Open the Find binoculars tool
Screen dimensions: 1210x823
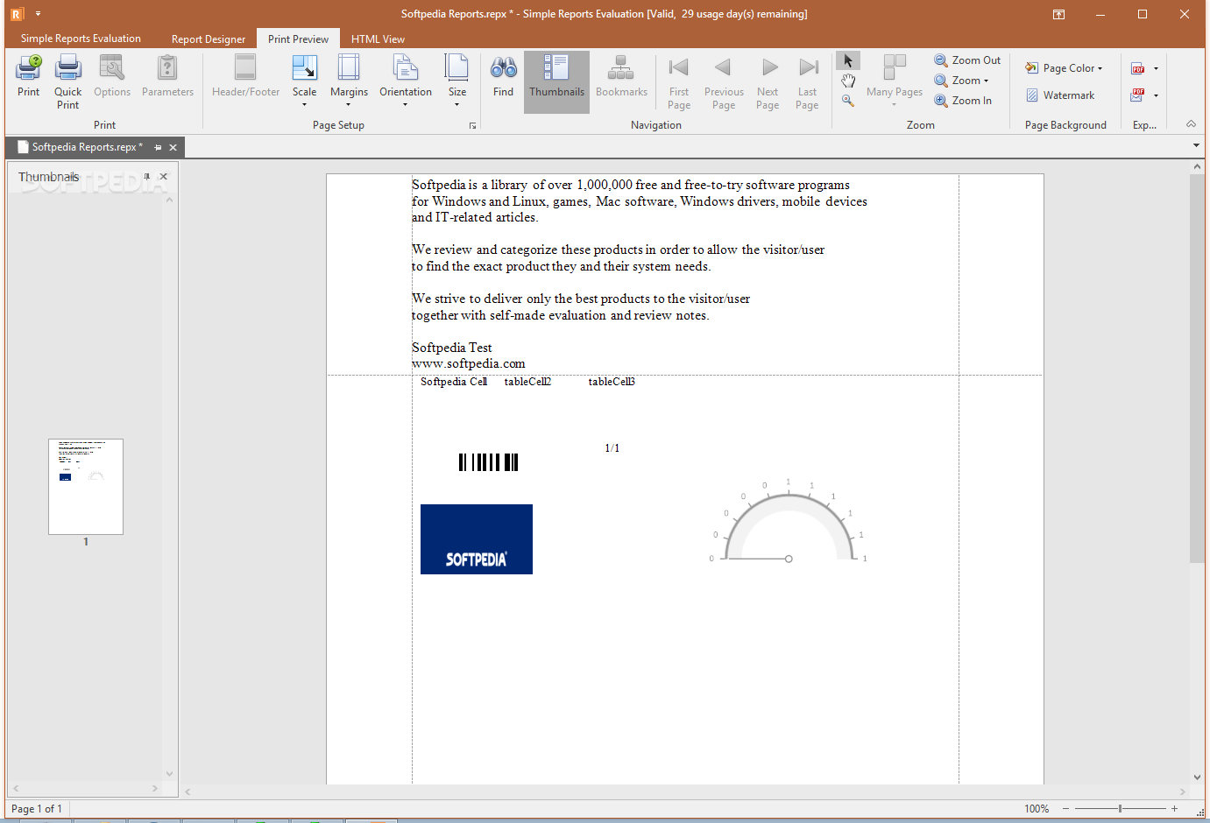pos(503,75)
